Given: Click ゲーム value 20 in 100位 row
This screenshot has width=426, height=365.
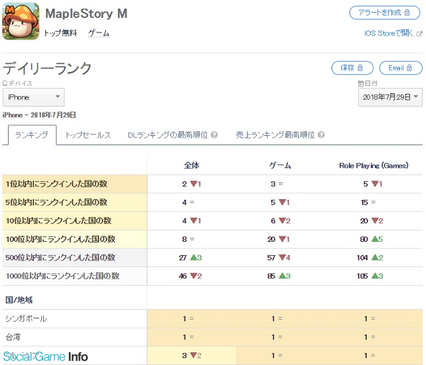Looking at the screenshot, I should coord(271,239).
